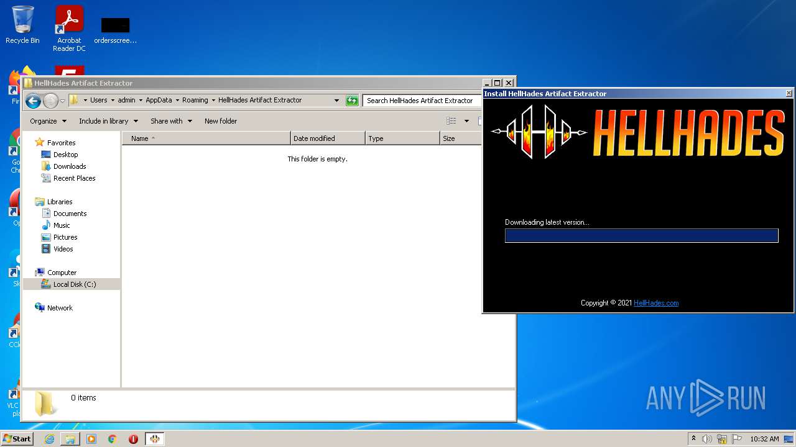This screenshot has width=796, height=447.
Task: Click the HellHades installer taskbar icon
Action: pyautogui.click(x=155, y=439)
